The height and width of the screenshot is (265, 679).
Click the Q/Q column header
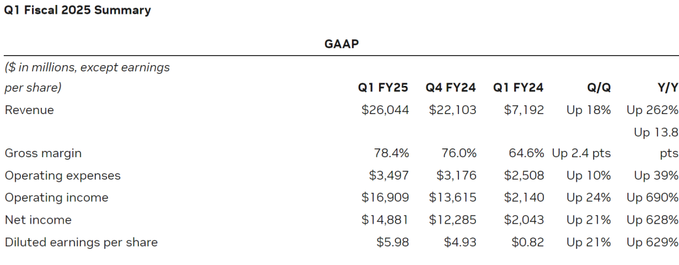point(599,88)
